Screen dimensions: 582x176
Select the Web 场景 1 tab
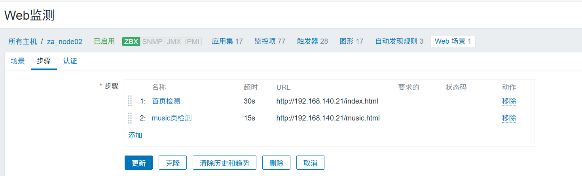453,41
